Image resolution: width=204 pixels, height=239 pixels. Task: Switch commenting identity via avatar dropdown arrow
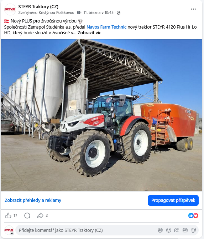click(12, 233)
